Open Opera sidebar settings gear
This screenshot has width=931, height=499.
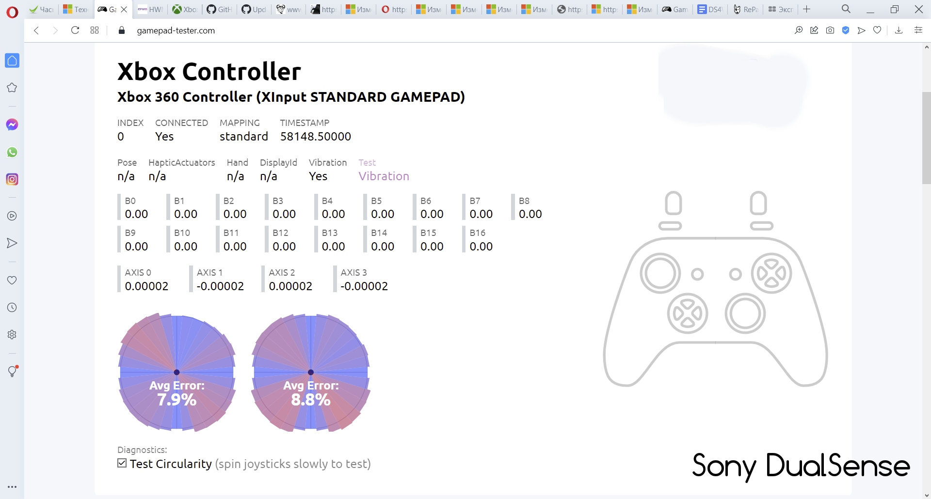click(x=12, y=335)
